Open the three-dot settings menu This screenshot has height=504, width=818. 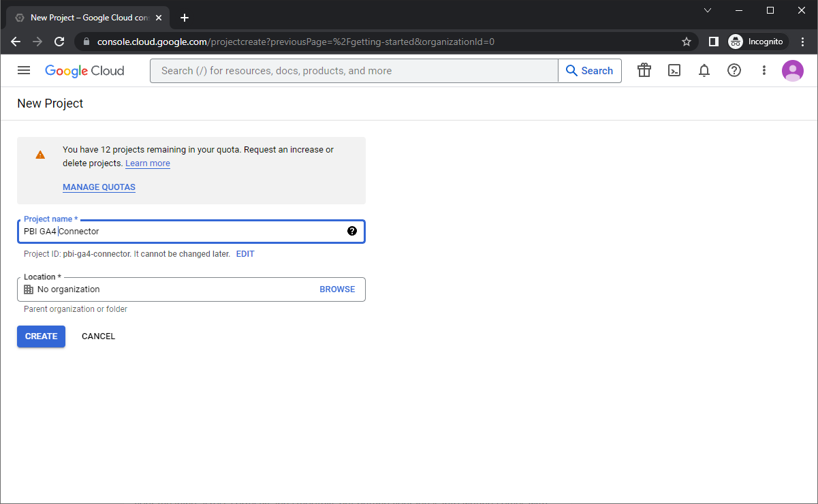764,70
